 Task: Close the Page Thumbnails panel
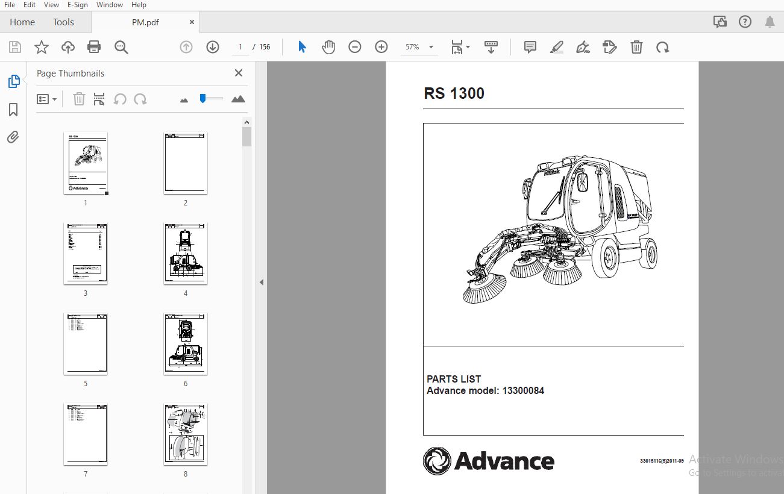coord(239,73)
